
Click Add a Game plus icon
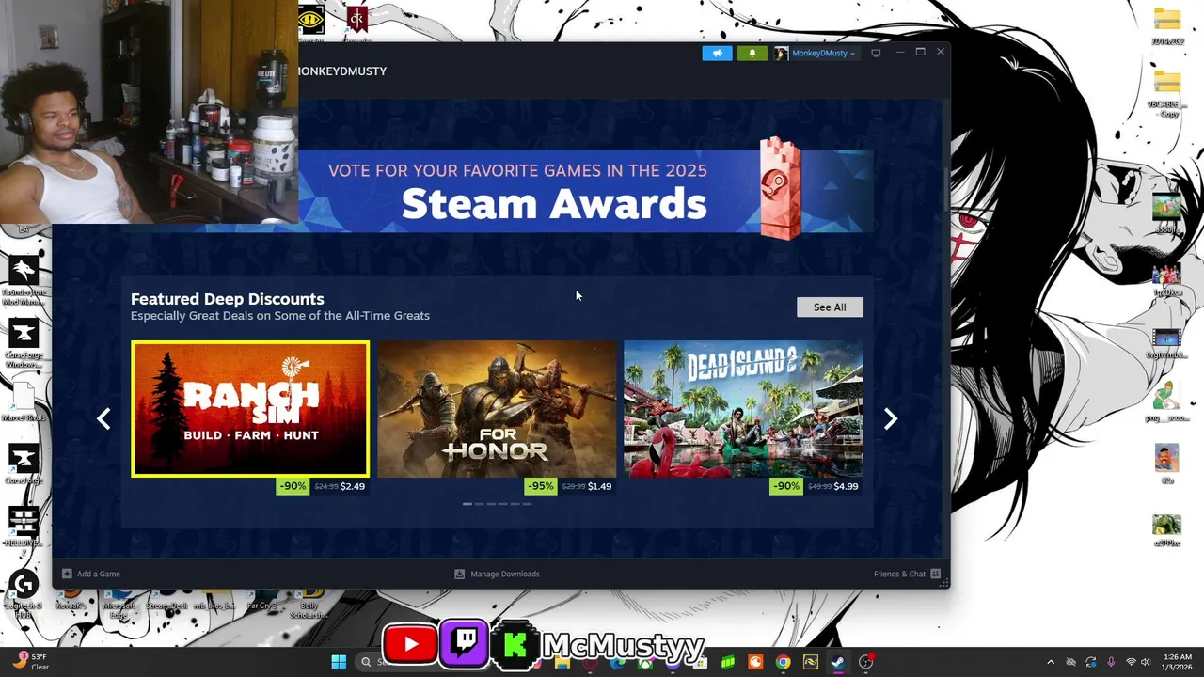tap(67, 574)
